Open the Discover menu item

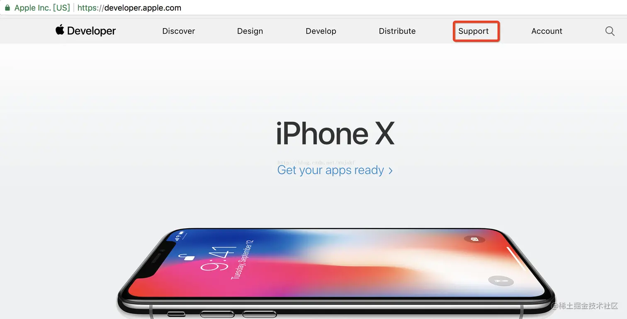179,31
